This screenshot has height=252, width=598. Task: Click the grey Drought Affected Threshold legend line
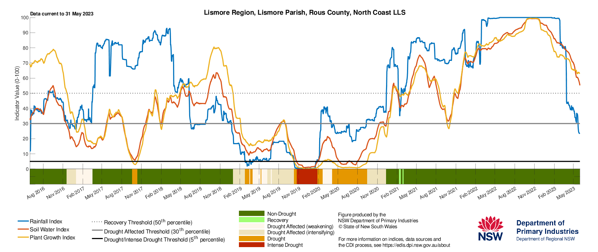point(97,230)
